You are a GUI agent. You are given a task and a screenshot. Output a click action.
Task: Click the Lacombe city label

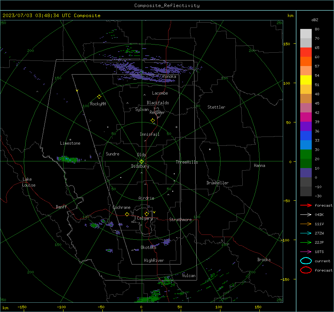(160, 93)
